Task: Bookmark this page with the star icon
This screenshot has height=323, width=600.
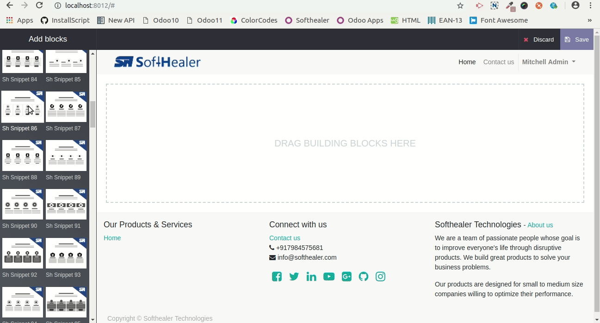Action: click(460, 6)
